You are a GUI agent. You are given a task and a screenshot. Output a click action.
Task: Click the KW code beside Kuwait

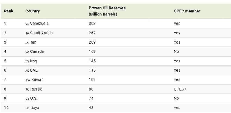(x=27, y=80)
